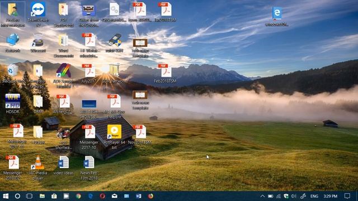Open the Word Documents folder

(x=63, y=45)
